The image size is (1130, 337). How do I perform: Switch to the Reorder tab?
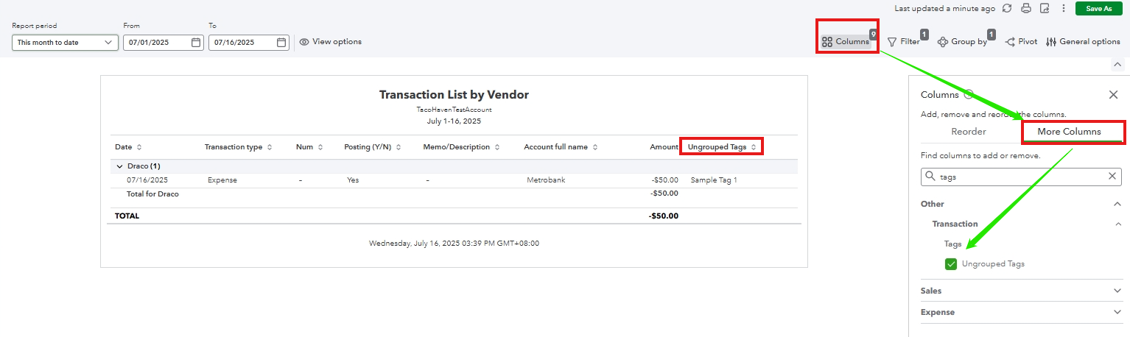pyautogui.click(x=969, y=131)
